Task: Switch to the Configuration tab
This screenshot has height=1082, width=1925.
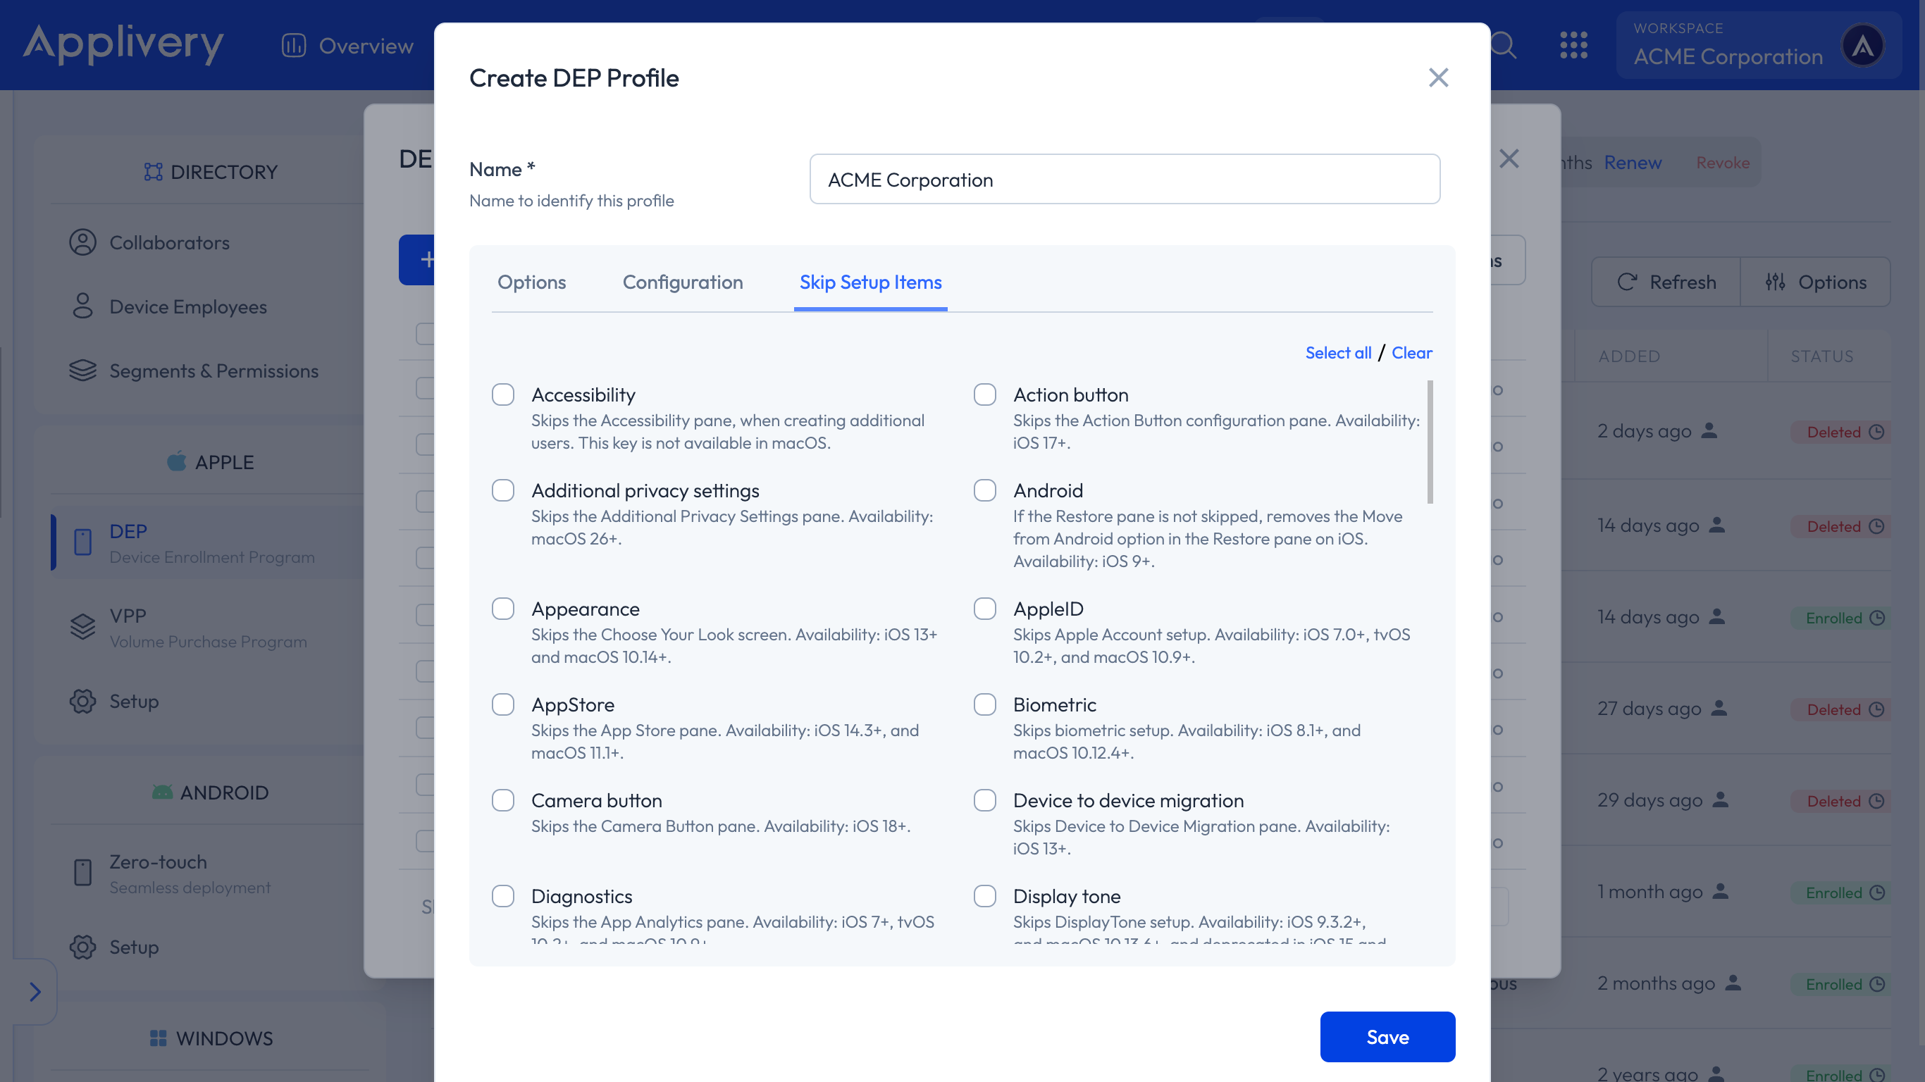Action: coord(682,282)
